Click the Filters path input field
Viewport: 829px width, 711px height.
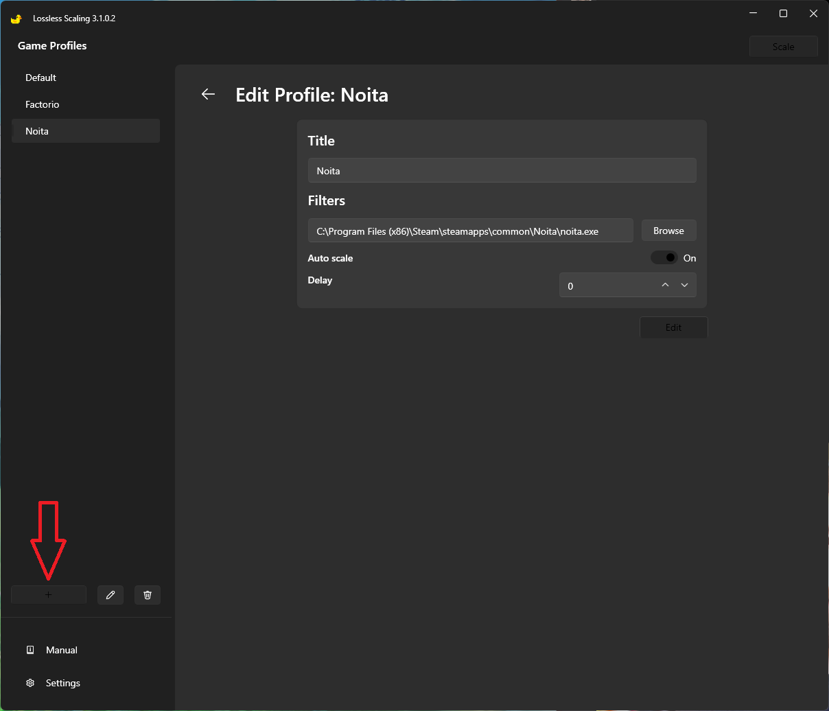click(x=470, y=231)
